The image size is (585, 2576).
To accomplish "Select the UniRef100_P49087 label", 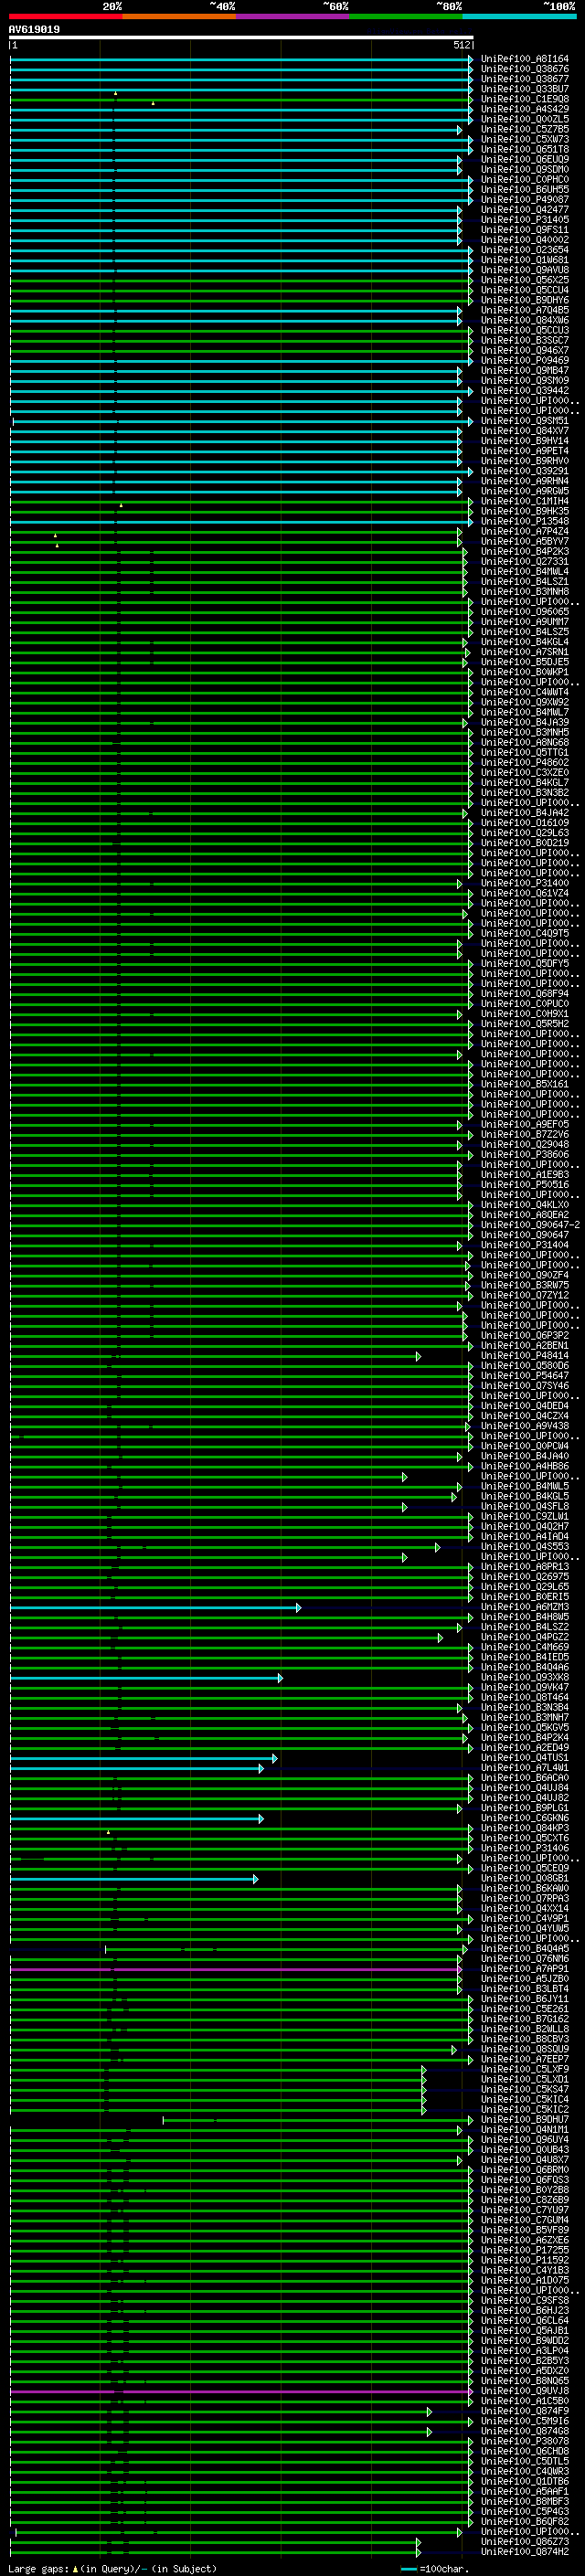I will click(525, 199).
